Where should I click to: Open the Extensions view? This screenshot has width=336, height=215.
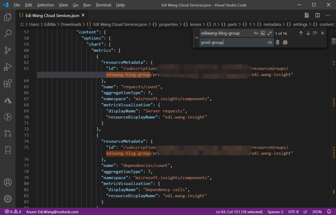[x=8, y=83]
